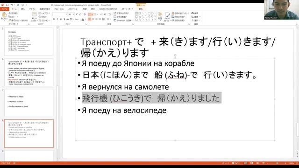The width and height of the screenshot is (299, 168).
Task: Open the font color picker
Action: click(x=83, y=19)
